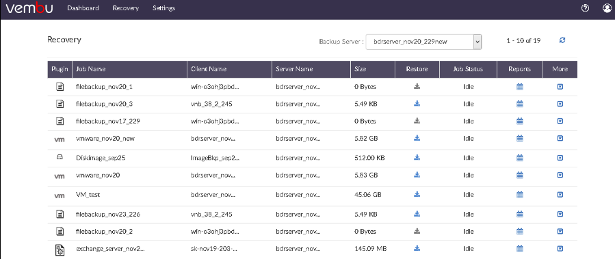
Task: Expand More options for DiskImage_sep25
Action: [560, 158]
